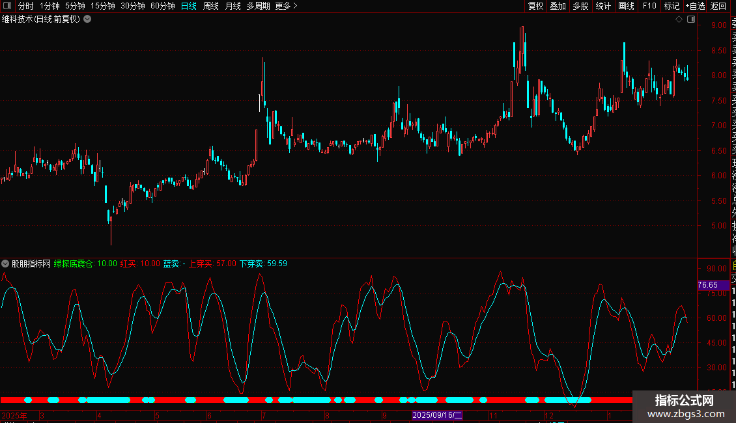Open the 画线 drawing tools

pos(626,6)
